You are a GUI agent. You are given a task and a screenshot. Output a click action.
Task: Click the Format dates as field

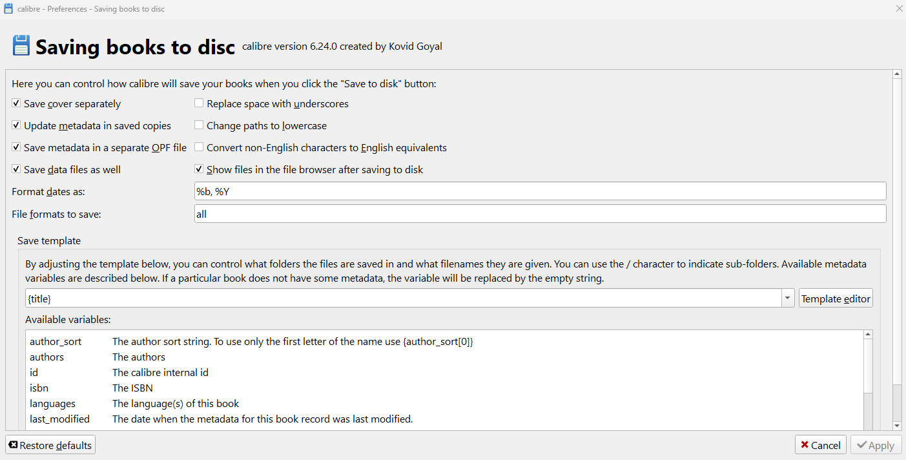point(540,191)
